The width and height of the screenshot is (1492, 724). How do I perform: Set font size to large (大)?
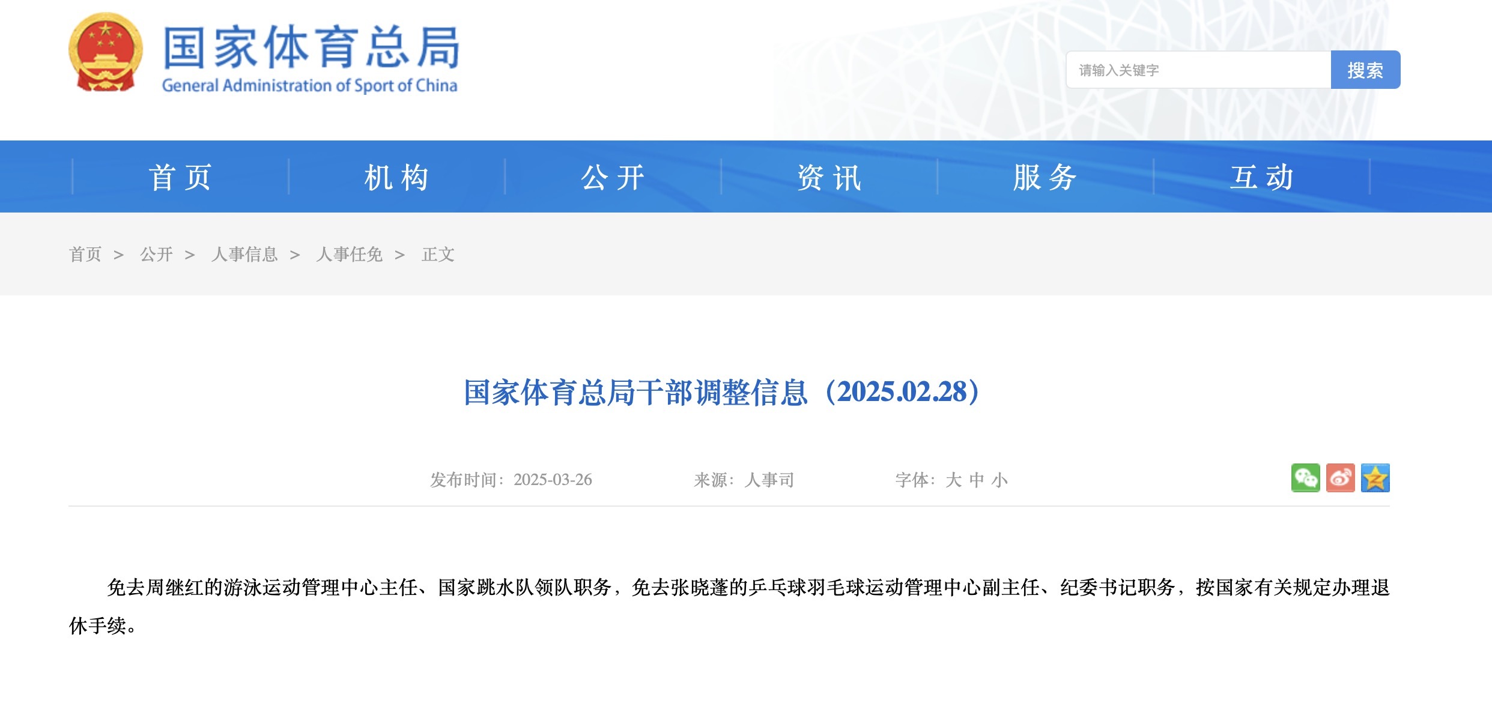(x=953, y=480)
